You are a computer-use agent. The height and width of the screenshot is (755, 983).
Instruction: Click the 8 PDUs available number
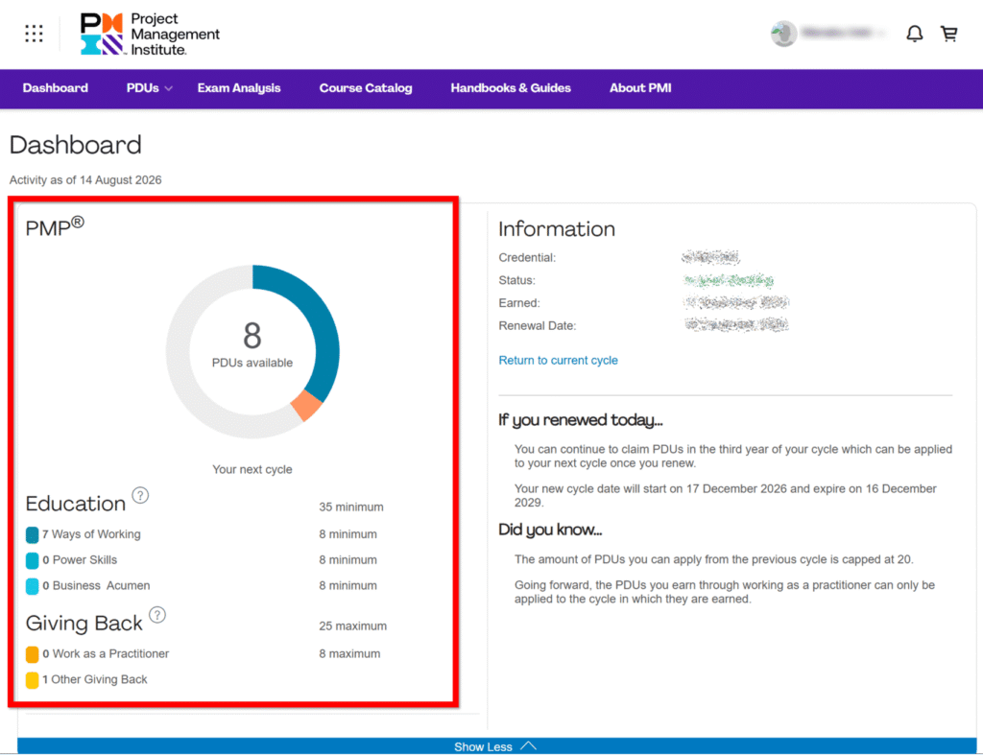(x=252, y=335)
